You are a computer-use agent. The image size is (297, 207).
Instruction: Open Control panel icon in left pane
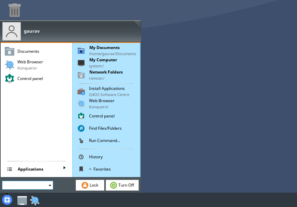click(x=10, y=79)
